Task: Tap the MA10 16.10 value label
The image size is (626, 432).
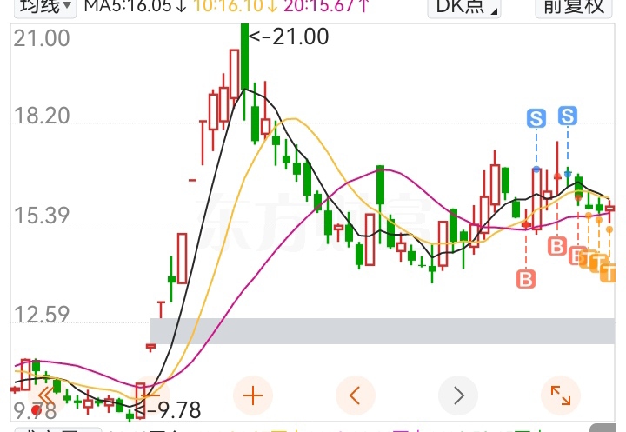Action: [x=236, y=6]
